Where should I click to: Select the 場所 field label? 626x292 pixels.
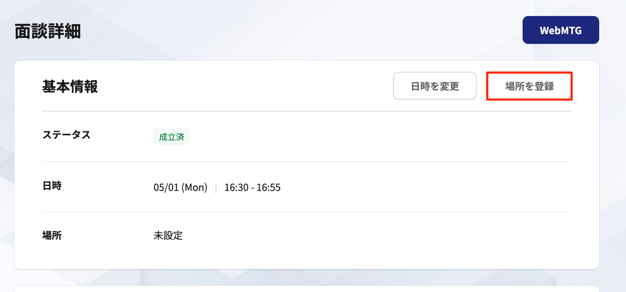[x=52, y=236]
